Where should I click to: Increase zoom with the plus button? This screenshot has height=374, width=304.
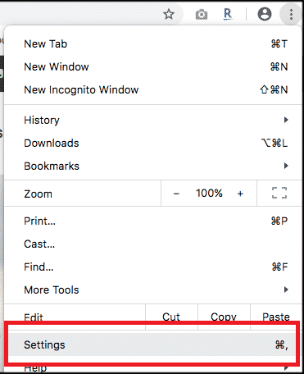[x=240, y=194]
